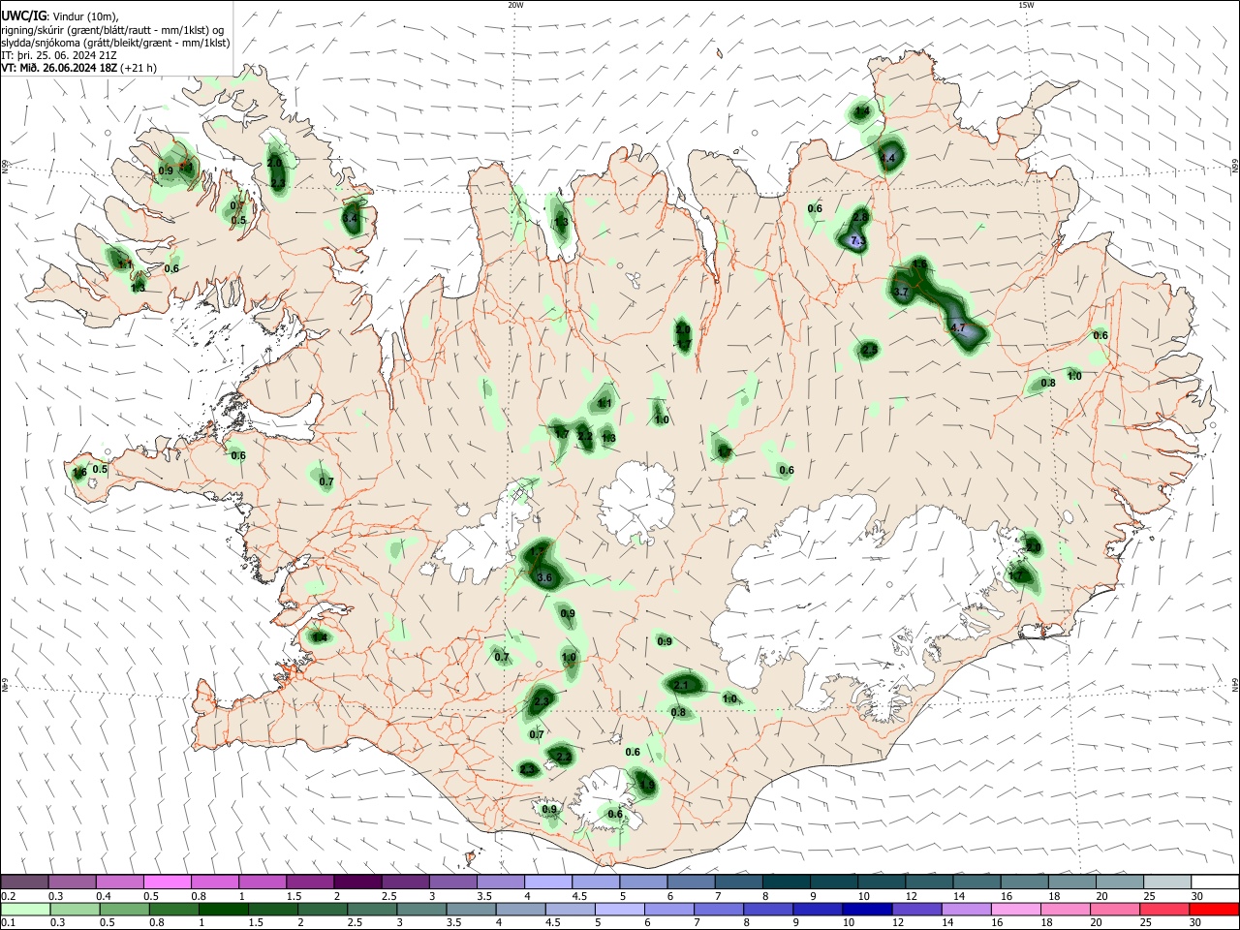Viewport: 1240px width, 930px height.
Task: Select the navy blue 10–12 rain legend swatch
Action: 866,909
